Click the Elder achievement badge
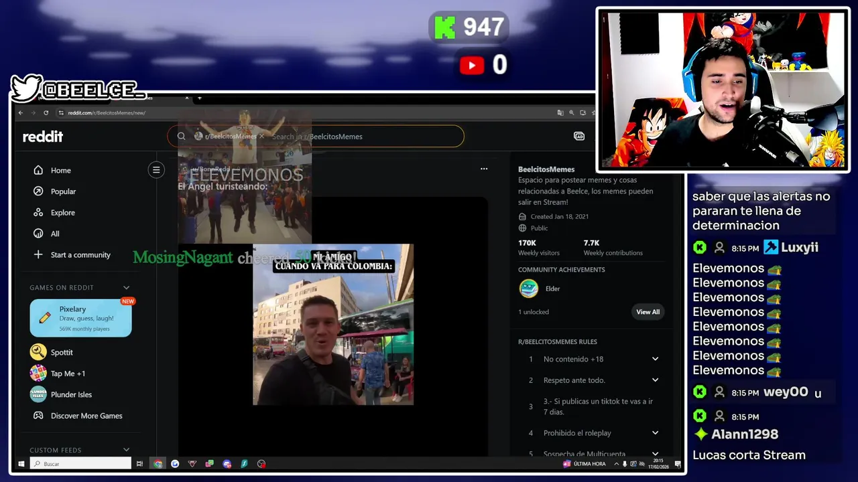Viewport: 858px width, 482px height. coord(529,289)
